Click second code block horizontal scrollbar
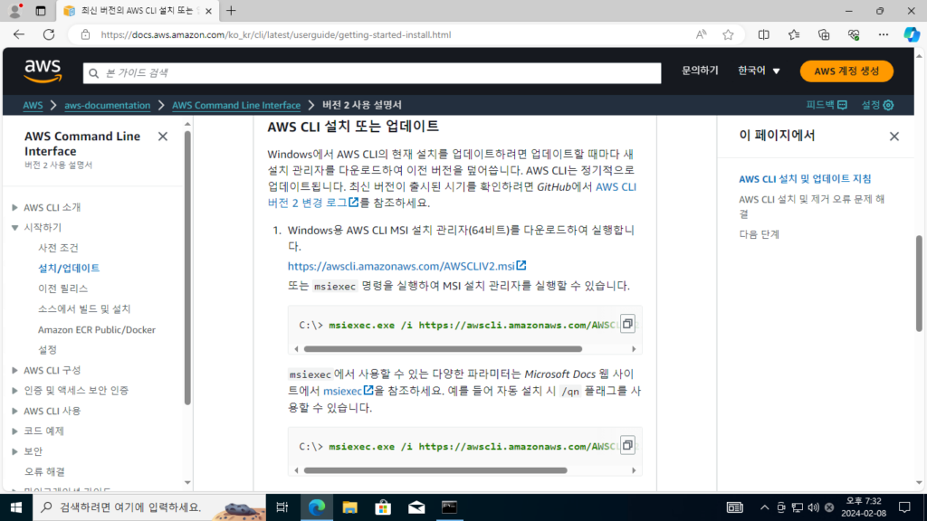Viewport: 927px width, 521px height. [435, 470]
